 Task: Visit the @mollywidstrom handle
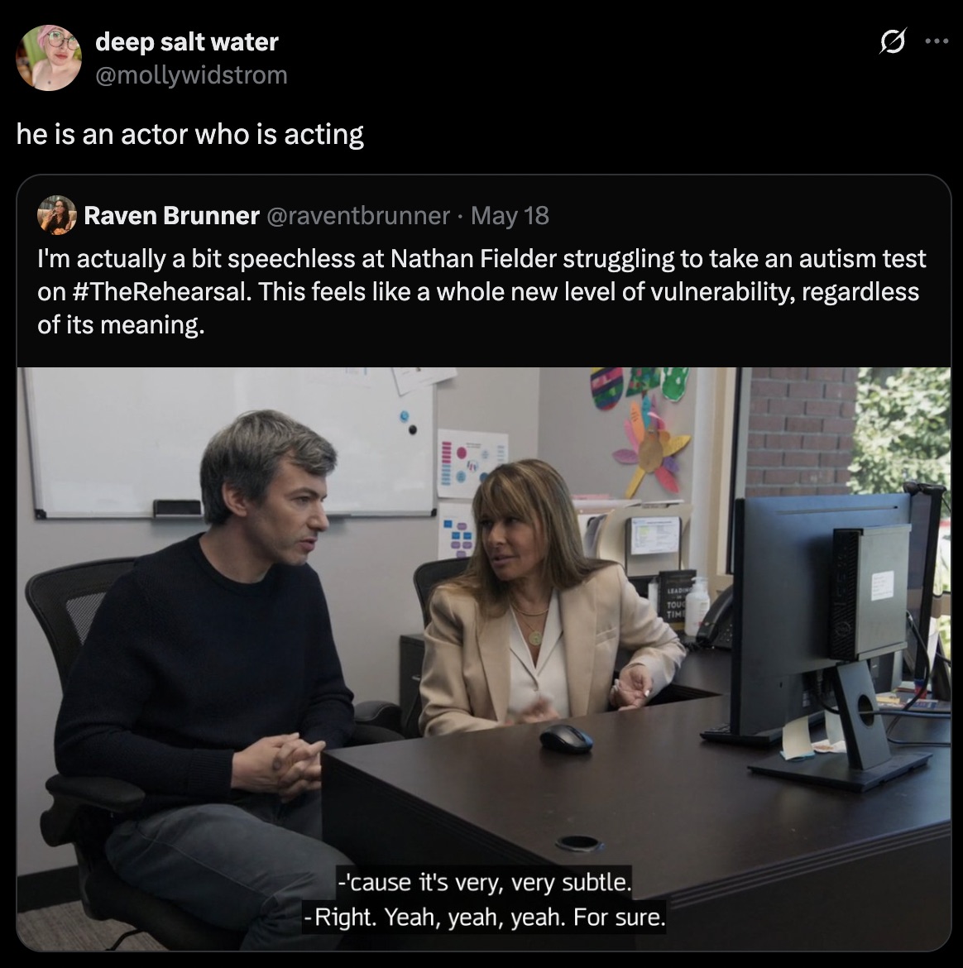pyautogui.click(x=191, y=75)
